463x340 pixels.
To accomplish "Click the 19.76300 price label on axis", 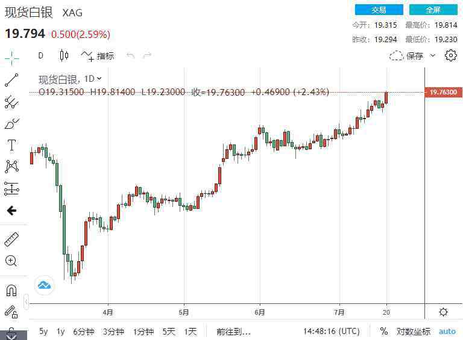I will click(443, 92).
